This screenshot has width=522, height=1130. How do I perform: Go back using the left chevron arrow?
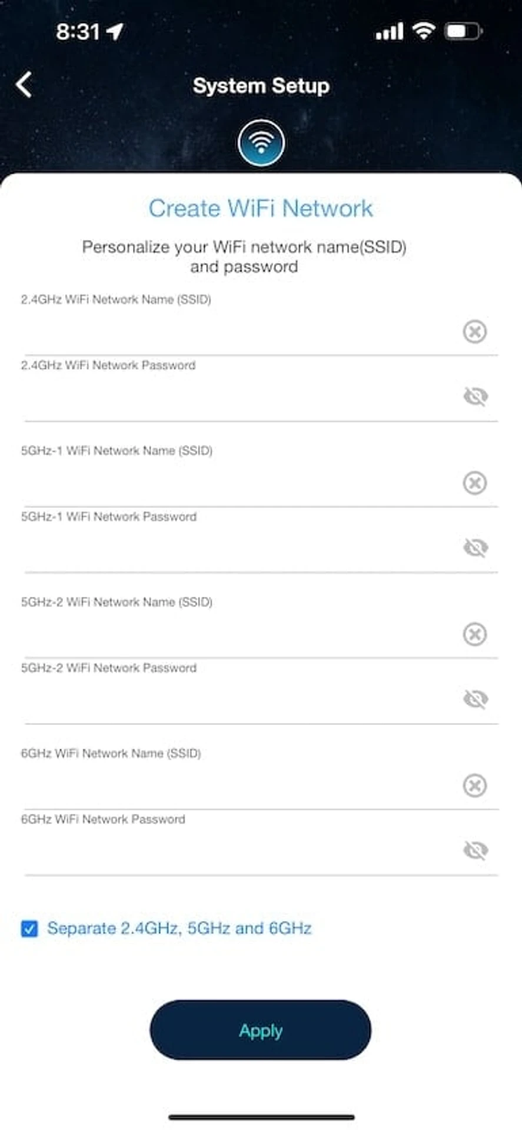pos(24,85)
